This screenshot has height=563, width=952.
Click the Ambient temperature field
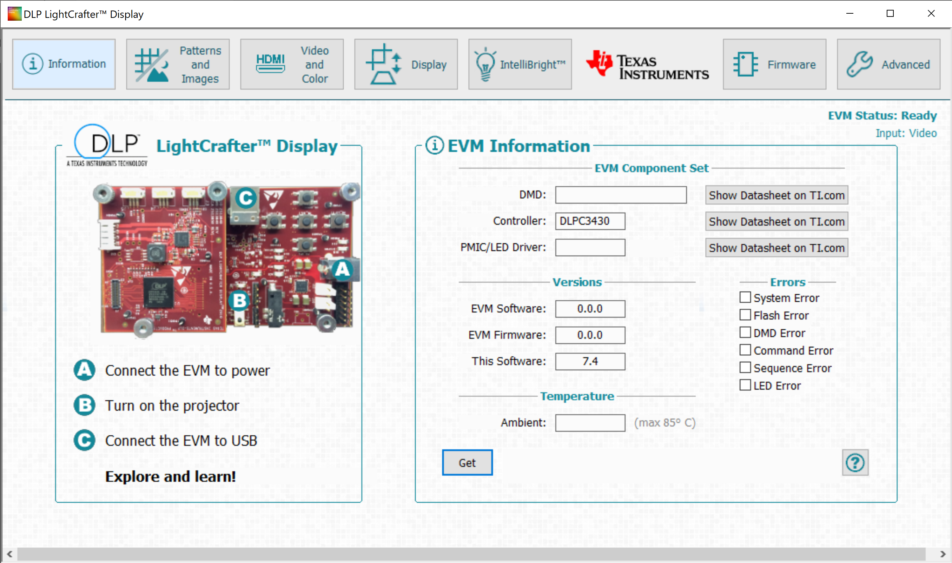point(590,423)
